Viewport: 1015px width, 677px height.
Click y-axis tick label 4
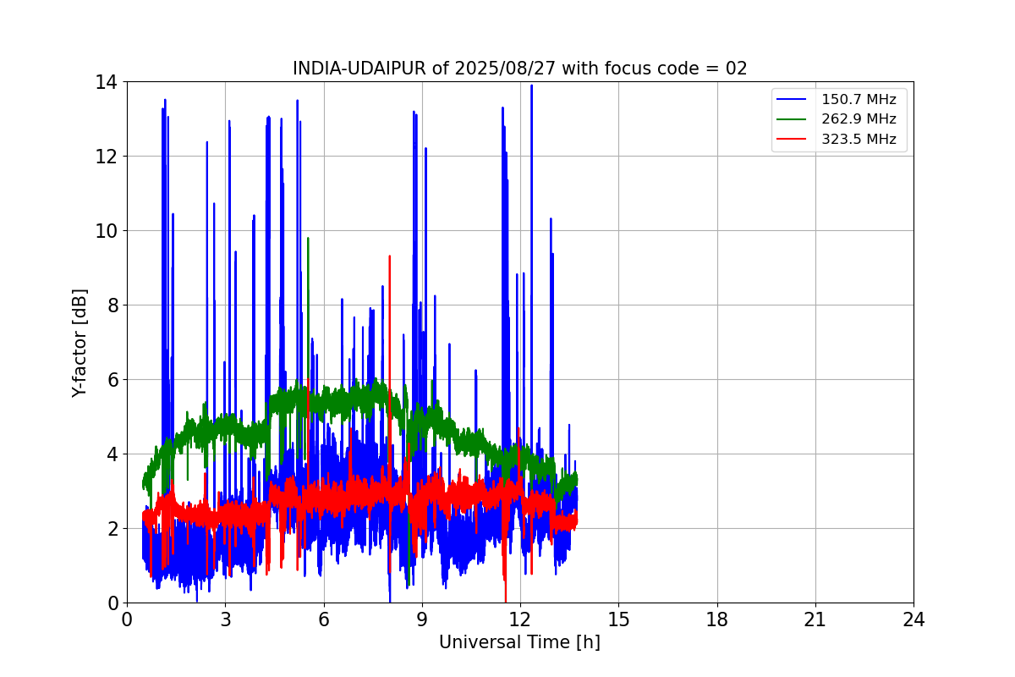tap(112, 454)
